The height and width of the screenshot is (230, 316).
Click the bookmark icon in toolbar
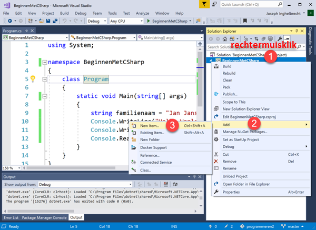coord(245,21)
